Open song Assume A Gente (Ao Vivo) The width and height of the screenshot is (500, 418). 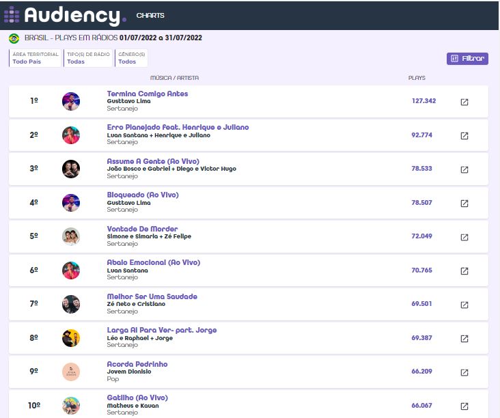coord(153,161)
